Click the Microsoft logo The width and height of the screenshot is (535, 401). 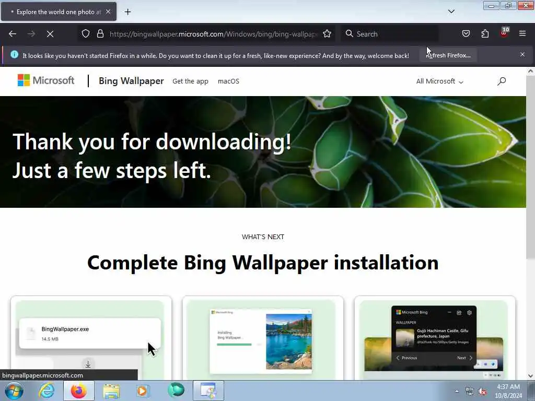(46, 80)
